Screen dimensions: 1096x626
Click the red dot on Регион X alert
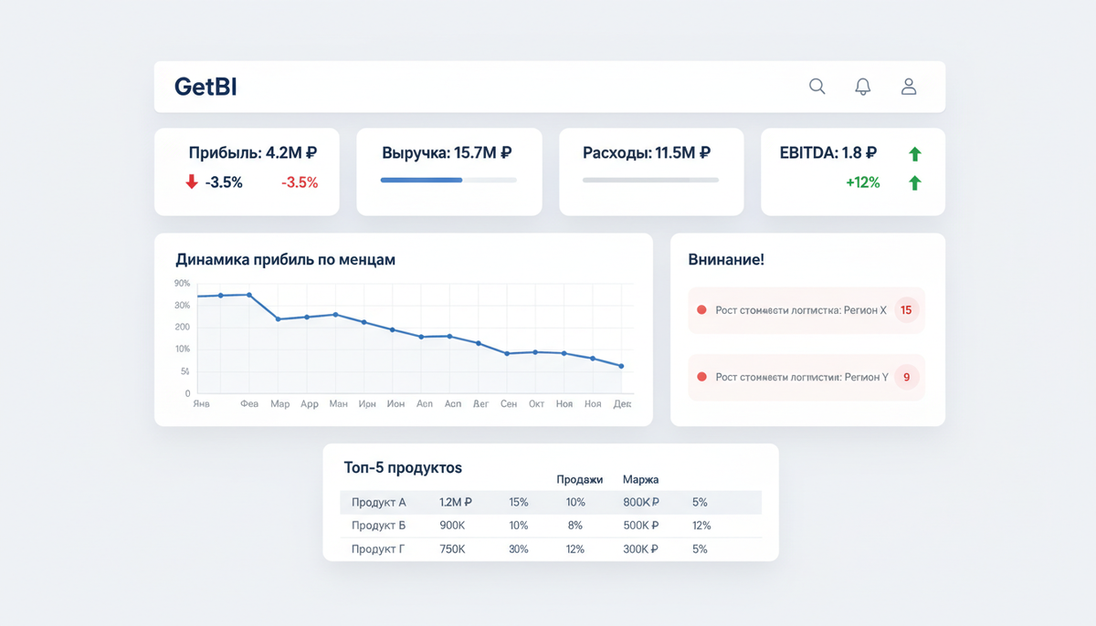[701, 310]
